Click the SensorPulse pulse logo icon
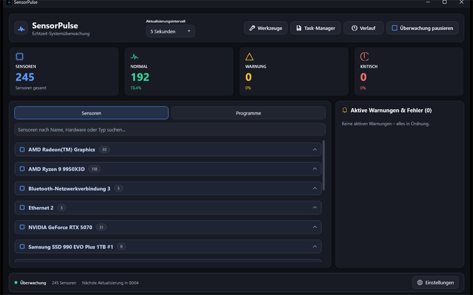Screen dimensions: 473x295 pyautogui.click(x=21, y=29)
